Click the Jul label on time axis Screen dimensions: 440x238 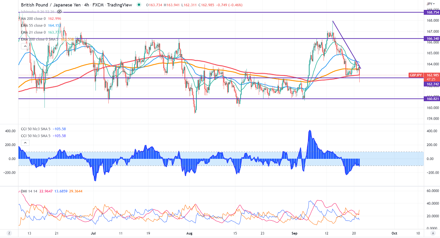(x=94, y=233)
